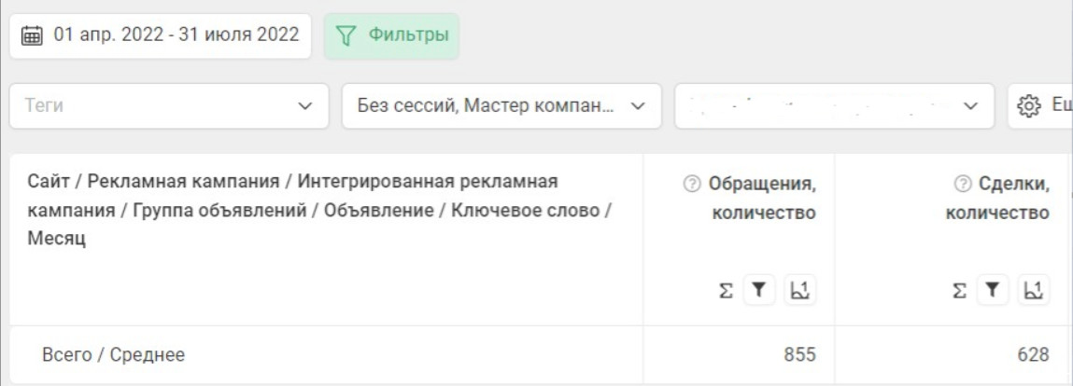Screen dimensions: 1073x386
Task: Select the Всего / Среднее row
Action: click(114, 354)
